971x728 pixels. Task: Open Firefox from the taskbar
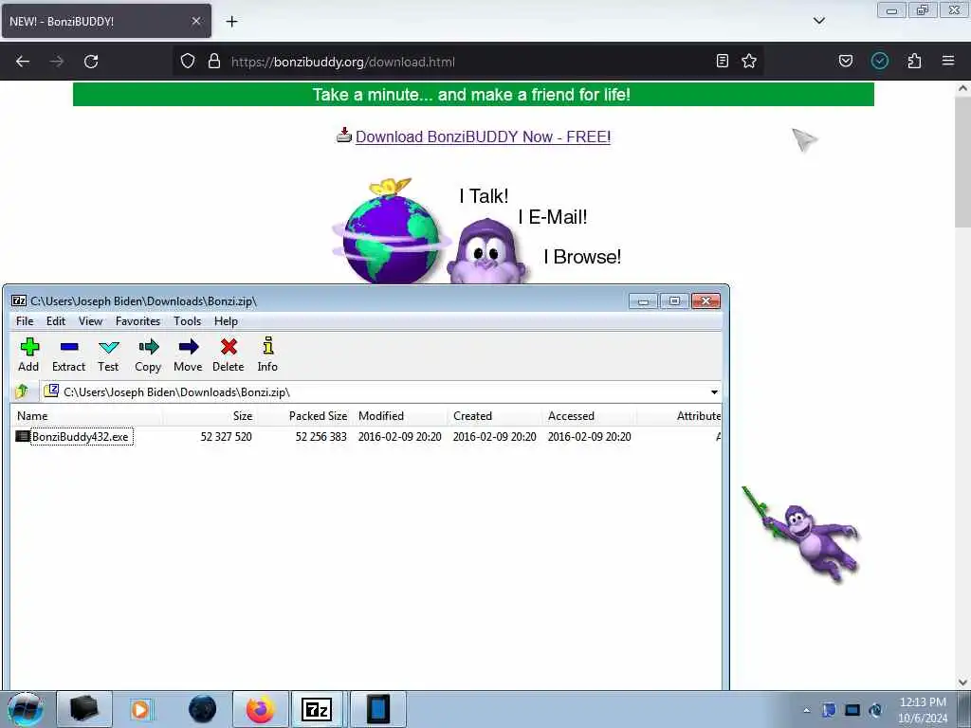261,709
